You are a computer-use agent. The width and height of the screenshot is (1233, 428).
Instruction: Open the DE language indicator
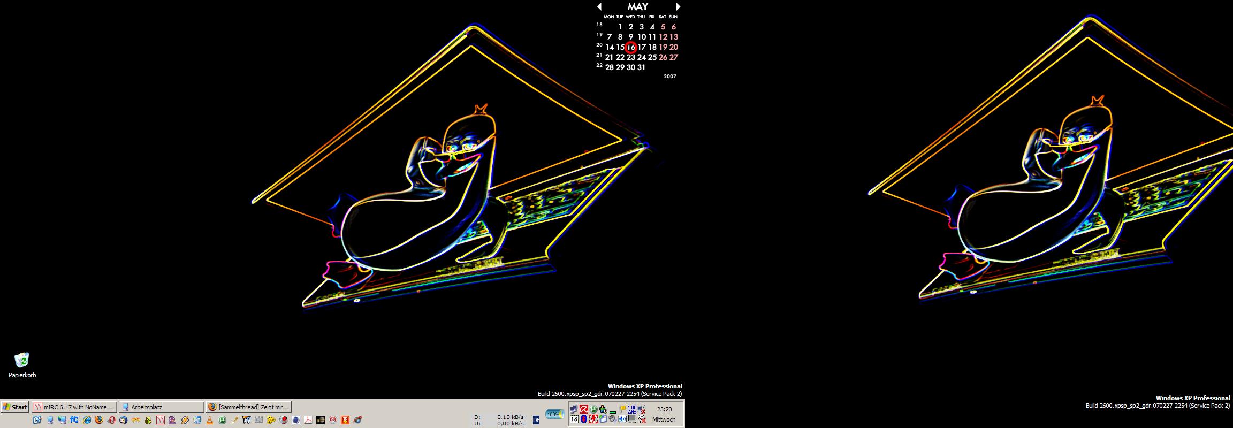coord(536,420)
